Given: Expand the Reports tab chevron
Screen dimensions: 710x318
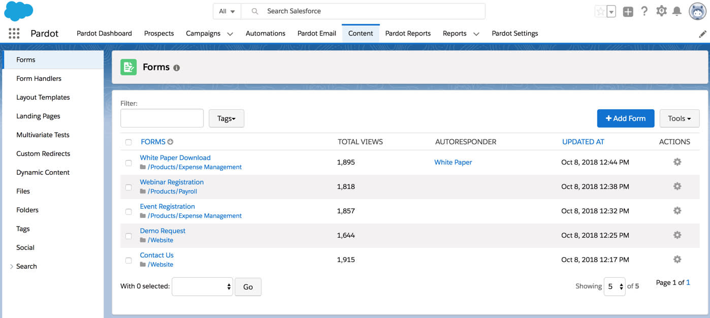Looking at the screenshot, I should [476, 34].
